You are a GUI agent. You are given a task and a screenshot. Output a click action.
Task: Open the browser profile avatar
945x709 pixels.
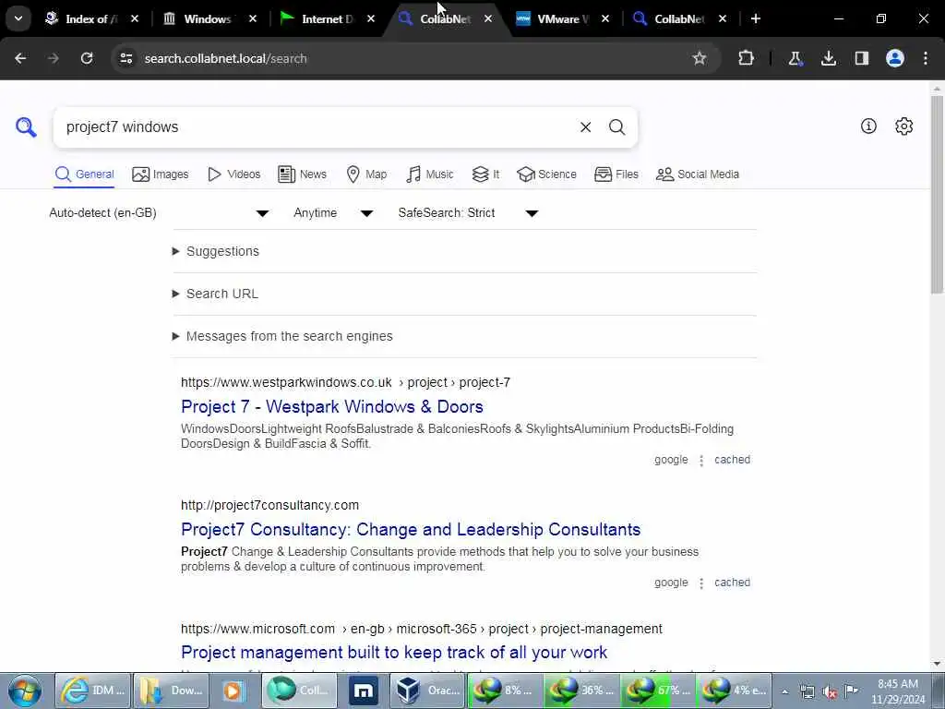894,58
